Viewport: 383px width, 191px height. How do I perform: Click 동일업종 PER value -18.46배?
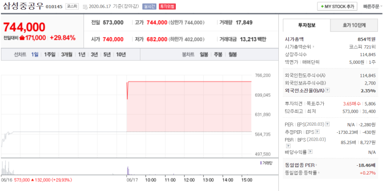point(365,165)
